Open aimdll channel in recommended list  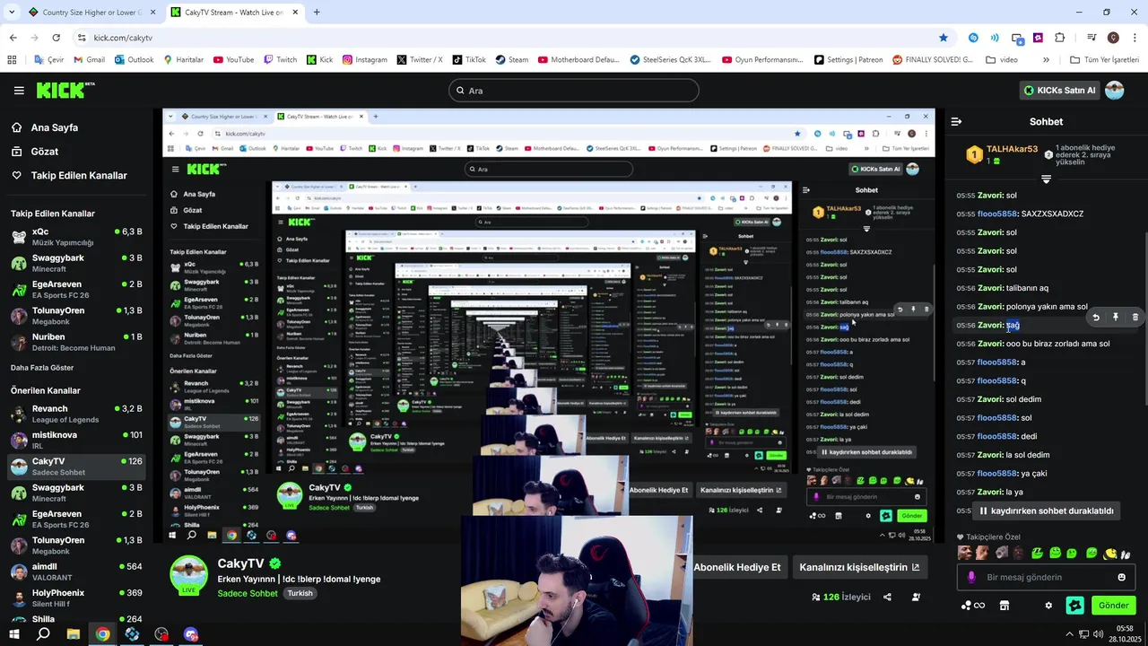[75, 572]
